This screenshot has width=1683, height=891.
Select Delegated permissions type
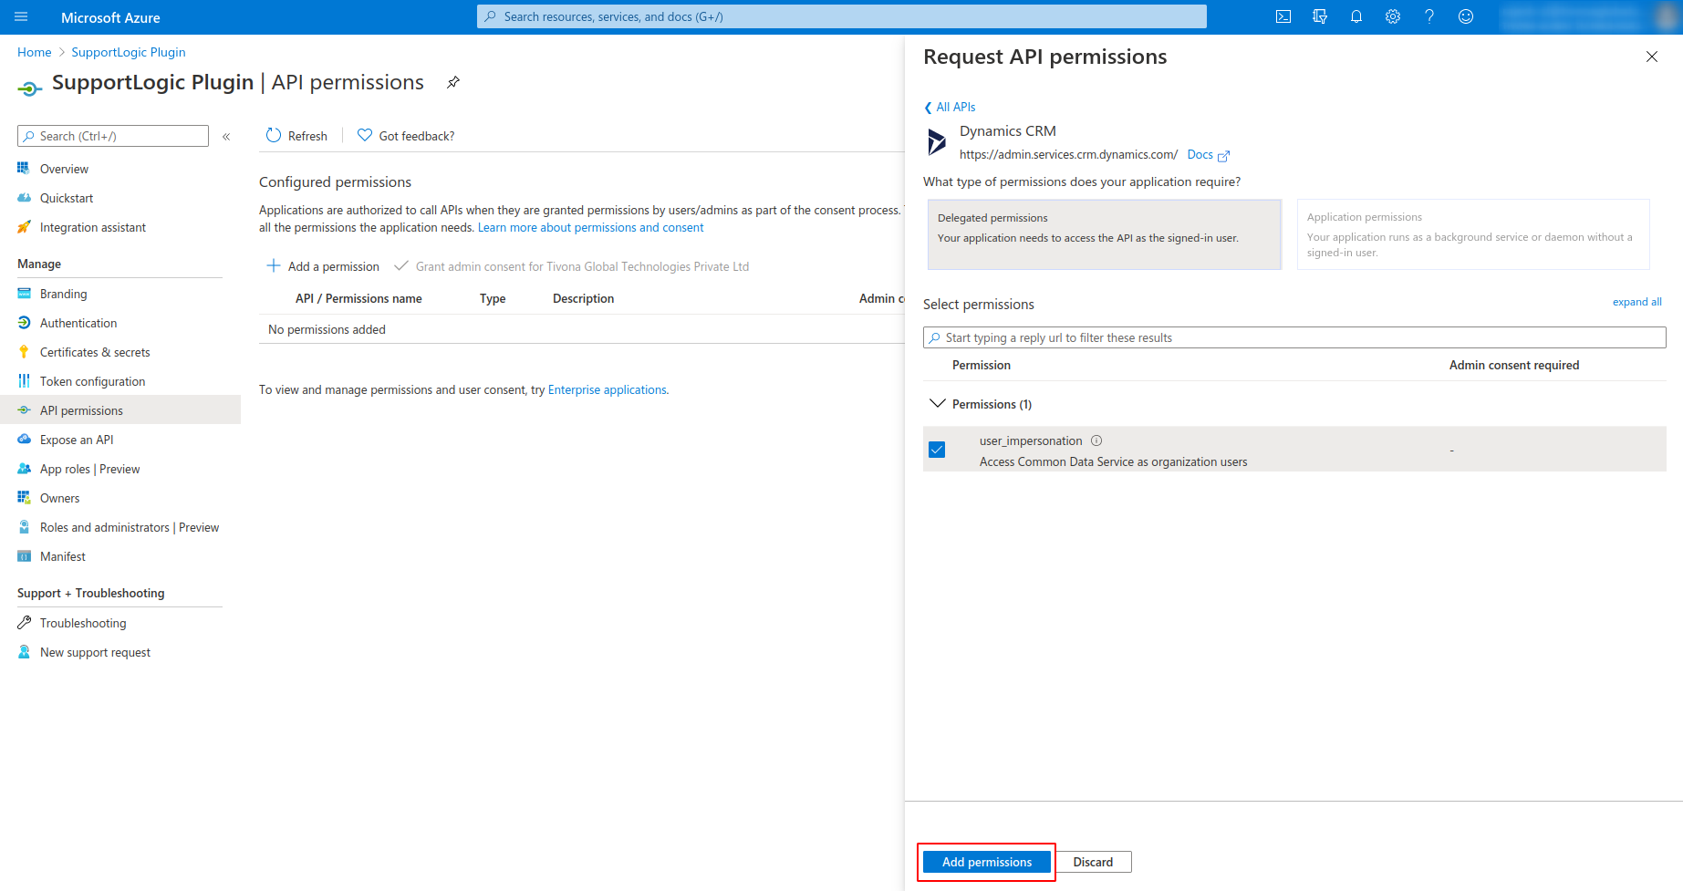pos(1105,234)
